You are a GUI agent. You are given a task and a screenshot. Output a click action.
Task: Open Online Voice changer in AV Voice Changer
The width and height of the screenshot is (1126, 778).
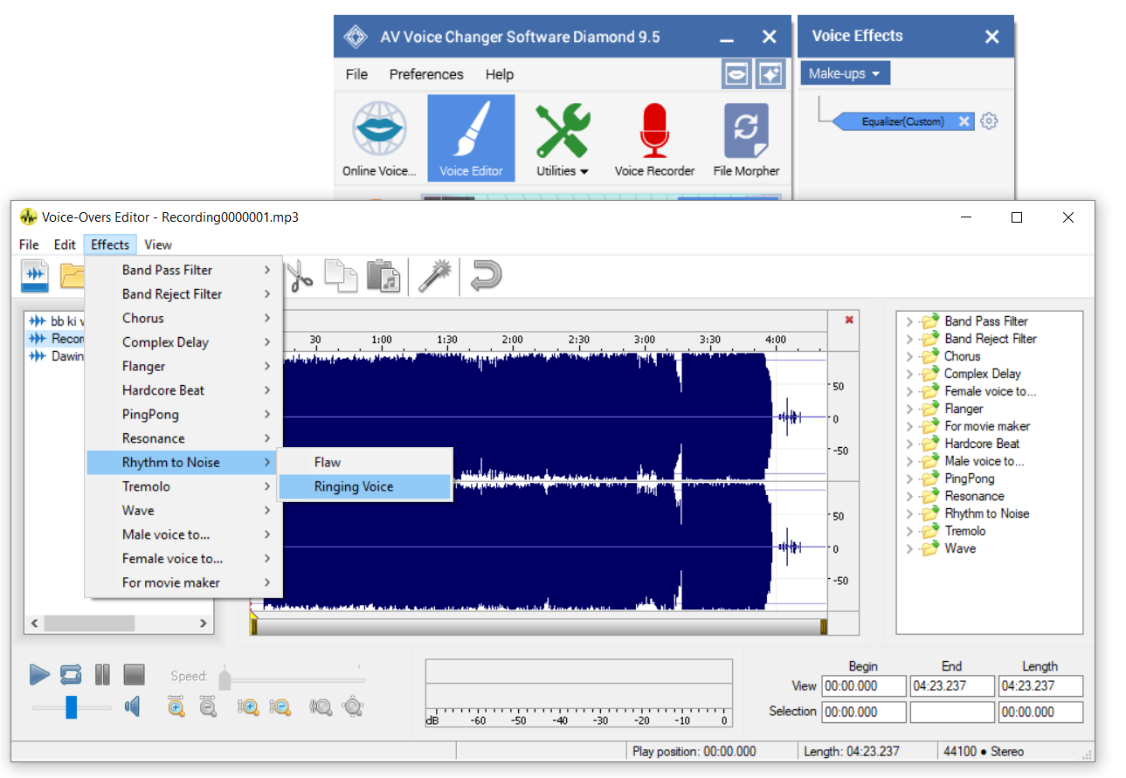coord(380,139)
